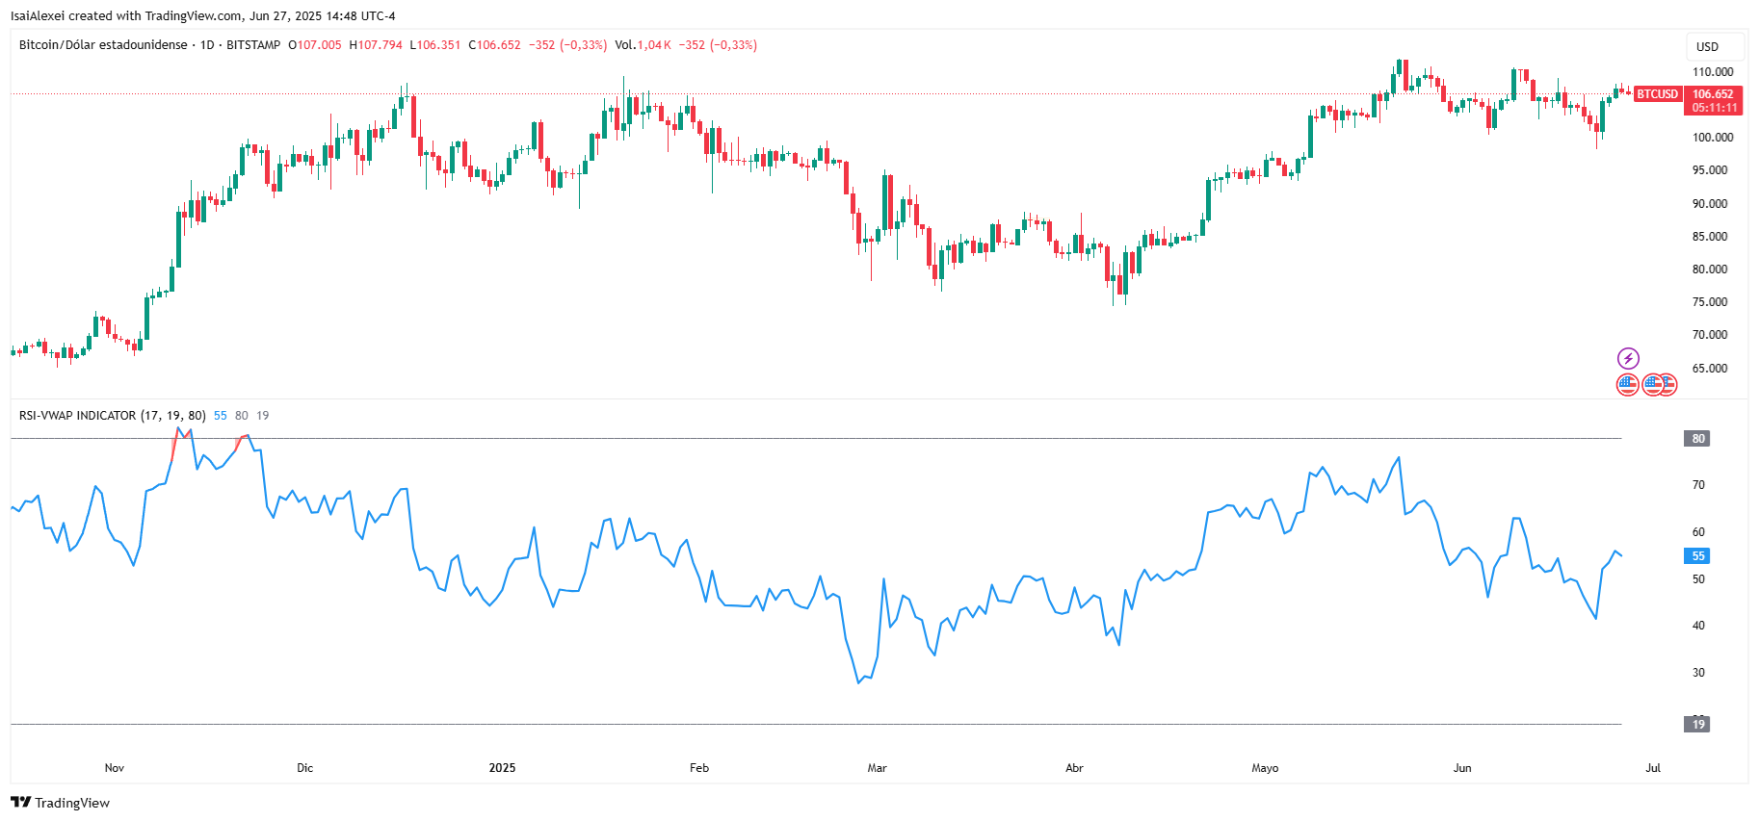Click the 106.652 current price label
1759x821 pixels.
click(1714, 94)
